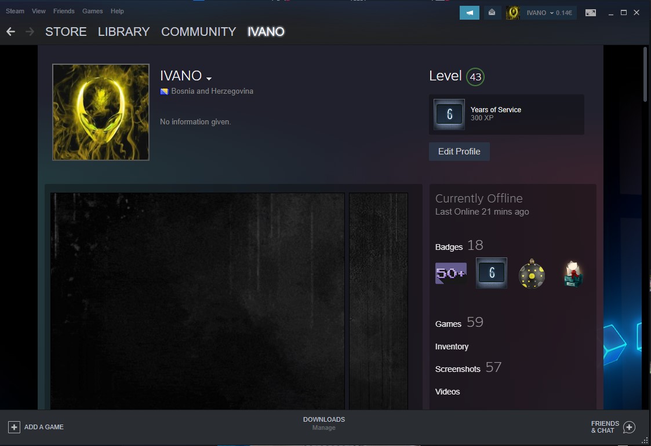Image resolution: width=651 pixels, height=446 pixels.
Task: Open the Badges link
Action: [x=449, y=247]
